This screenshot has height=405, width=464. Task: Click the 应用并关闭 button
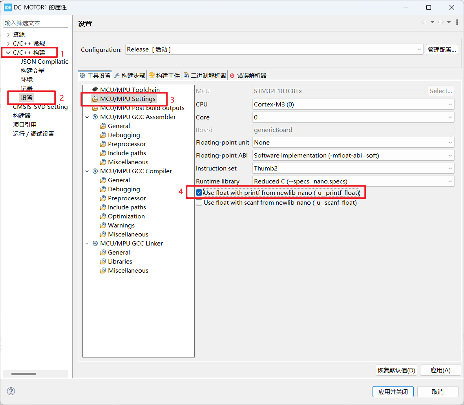[393, 391]
